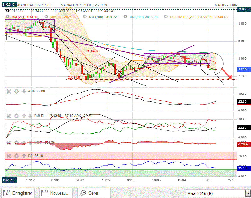Click the 09/03 date axis label
This screenshot has width=251, height=198.
[131, 180]
